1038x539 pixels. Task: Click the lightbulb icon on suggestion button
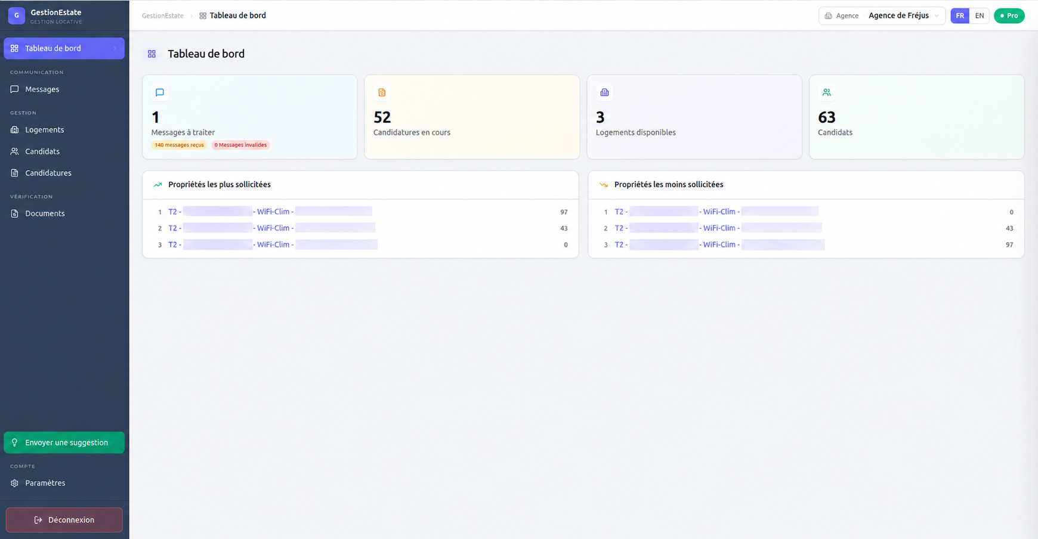click(x=15, y=442)
